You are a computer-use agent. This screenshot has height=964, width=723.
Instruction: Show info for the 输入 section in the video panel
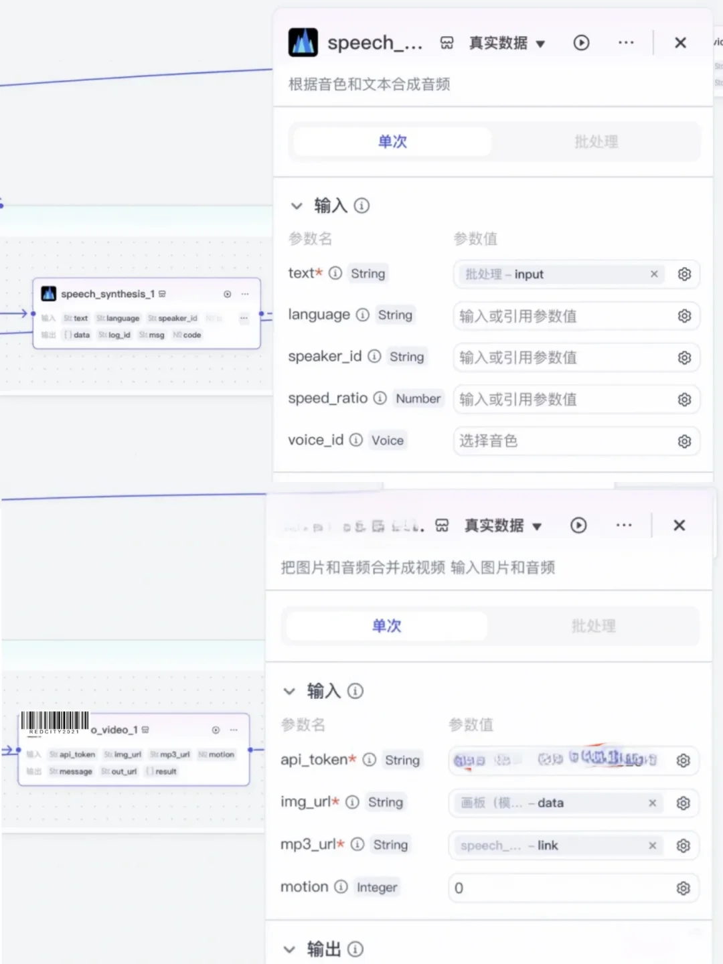[x=355, y=691]
